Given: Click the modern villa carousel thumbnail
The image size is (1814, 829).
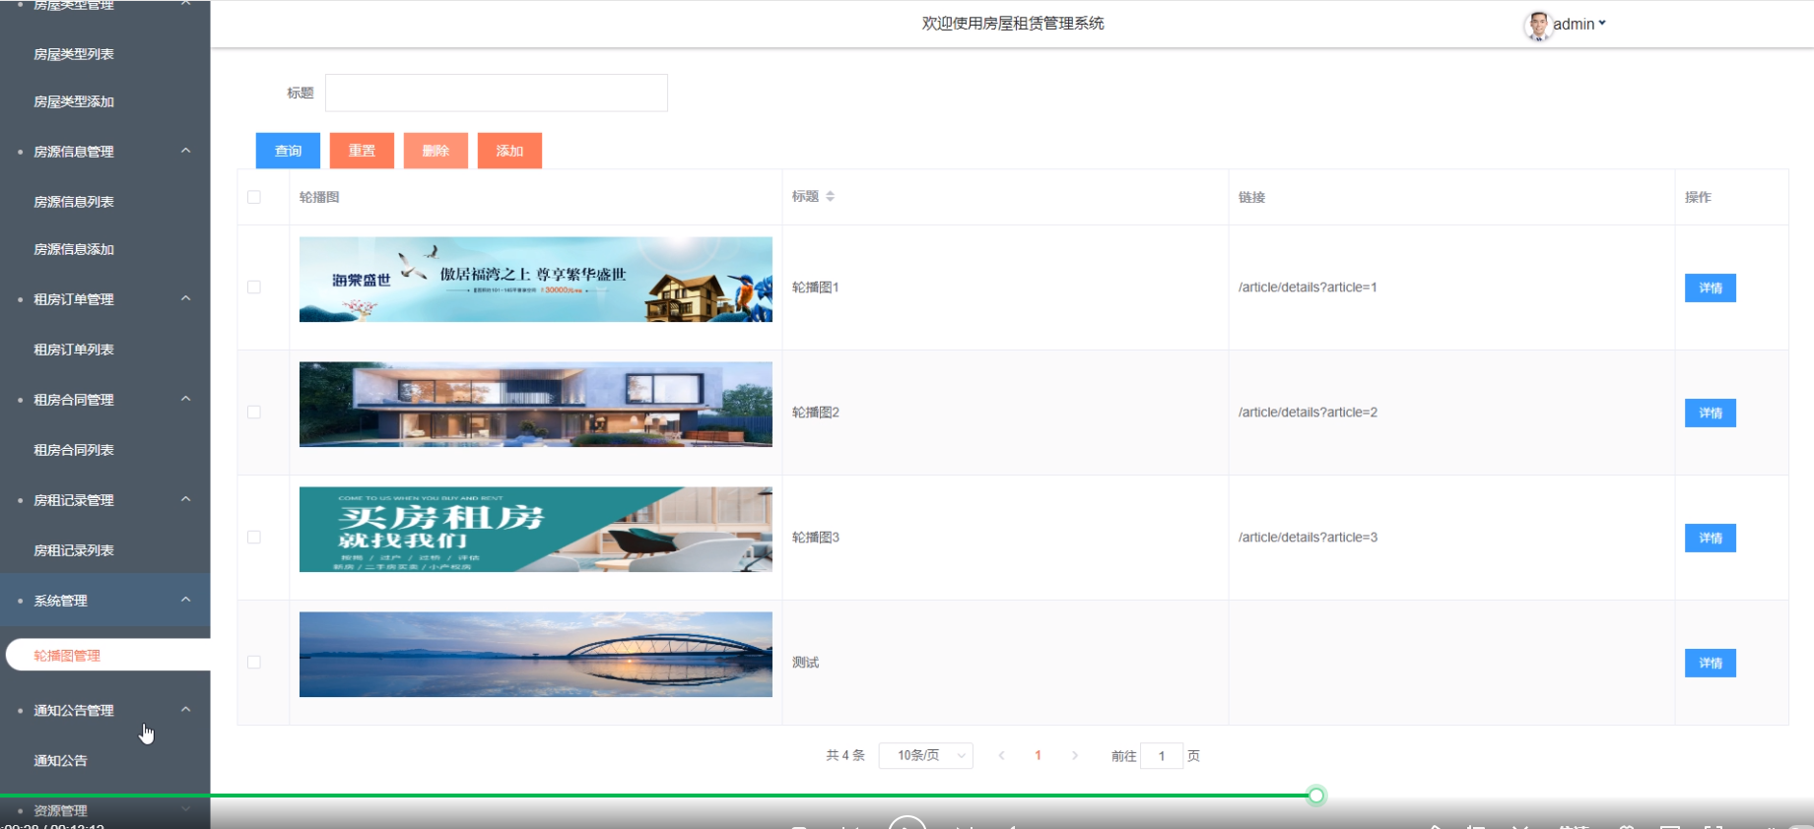Looking at the screenshot, I should (536, 405).
